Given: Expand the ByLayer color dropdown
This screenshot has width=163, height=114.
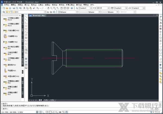Looking at the screenshot, I should (77, 12).
